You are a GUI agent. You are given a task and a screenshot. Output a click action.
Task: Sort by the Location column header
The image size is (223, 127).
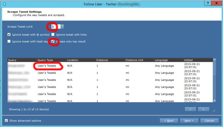coord(81,60)
